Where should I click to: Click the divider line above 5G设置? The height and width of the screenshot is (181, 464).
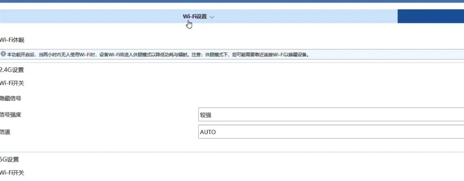(232, 152)
